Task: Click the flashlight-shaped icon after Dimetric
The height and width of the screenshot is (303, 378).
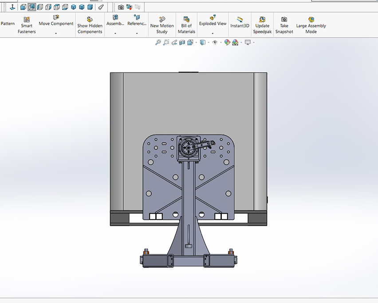Action: [101, 7]
